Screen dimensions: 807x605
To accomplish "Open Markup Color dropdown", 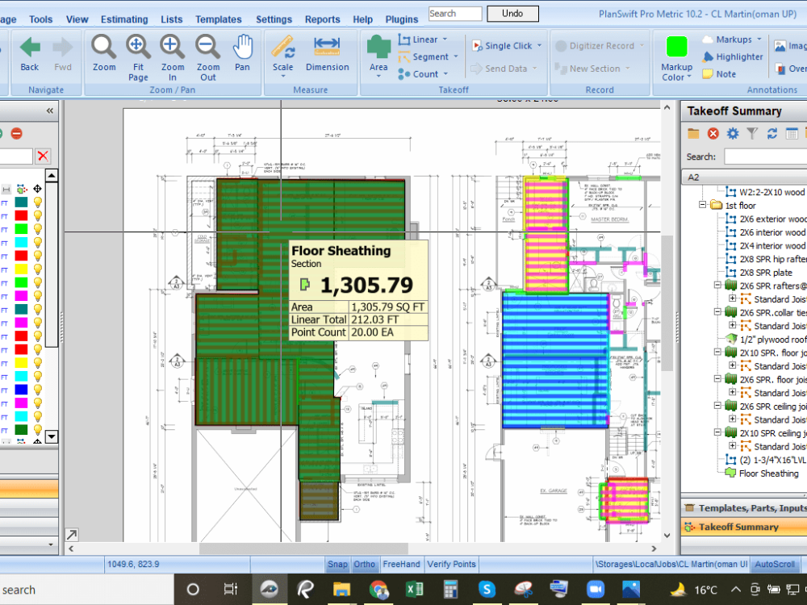I will (689, 77).
